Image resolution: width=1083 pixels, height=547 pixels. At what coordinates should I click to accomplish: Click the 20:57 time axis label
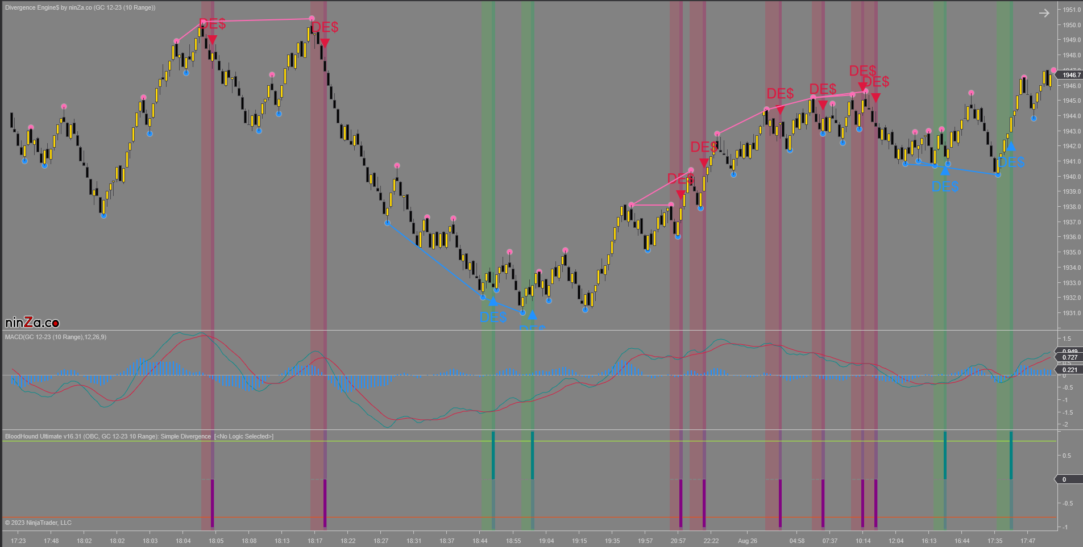pyautogui.click(x=678, y=541)
